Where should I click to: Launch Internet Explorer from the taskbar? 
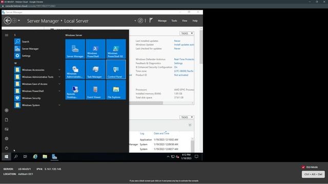pos(35,156)
